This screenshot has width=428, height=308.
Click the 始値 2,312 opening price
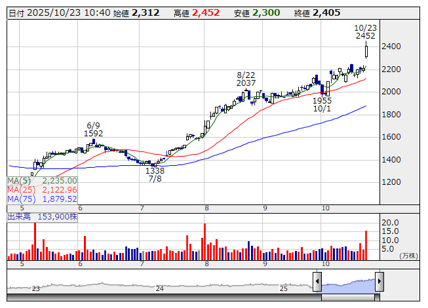coord(136,13)
